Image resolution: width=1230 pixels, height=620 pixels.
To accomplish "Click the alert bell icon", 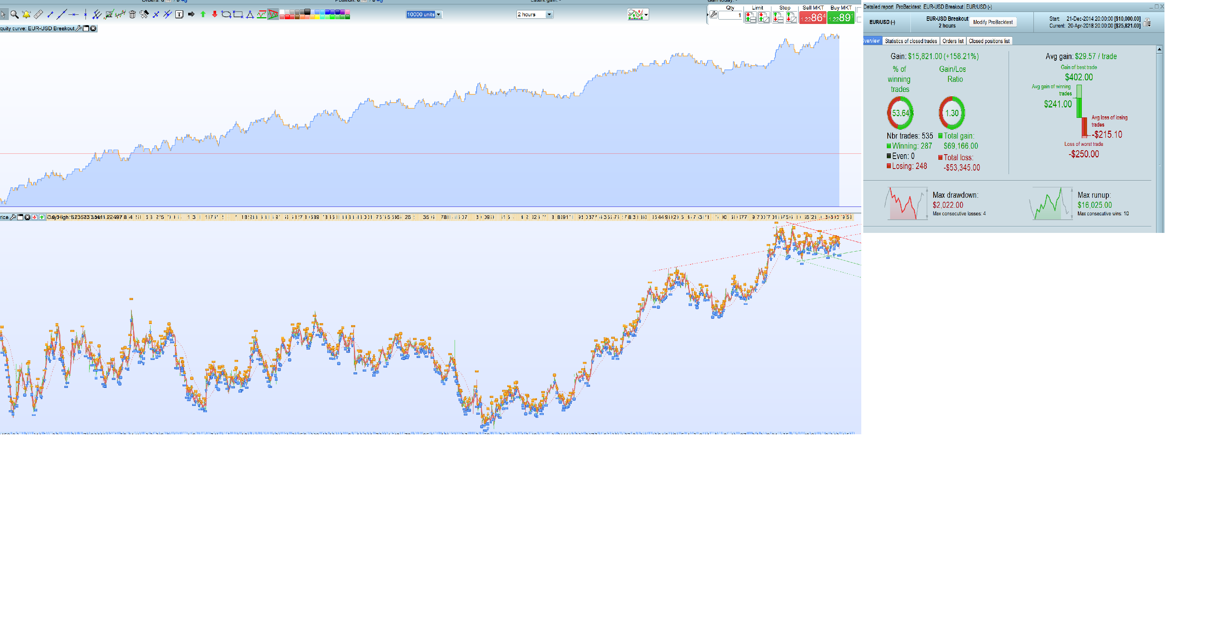I will pyautogui.click(x=26, y=15).
